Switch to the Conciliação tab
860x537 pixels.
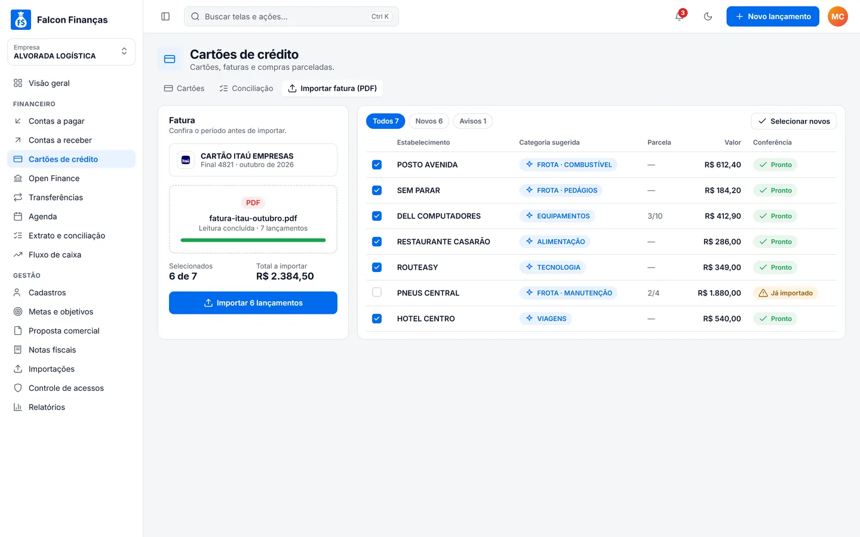coord(246,88)
